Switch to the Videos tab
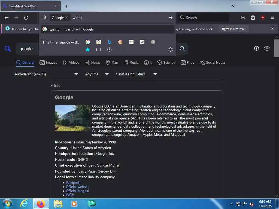The height and width of the screenshot is (209, 279). [x=71, y=63]
